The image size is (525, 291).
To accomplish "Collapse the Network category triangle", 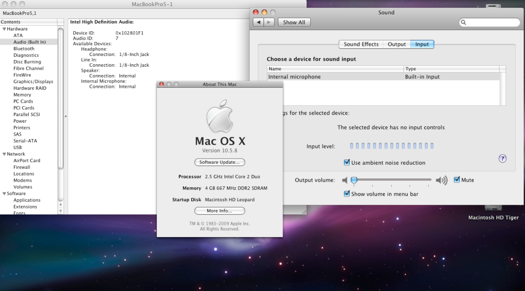I will (x=4, y=154).
